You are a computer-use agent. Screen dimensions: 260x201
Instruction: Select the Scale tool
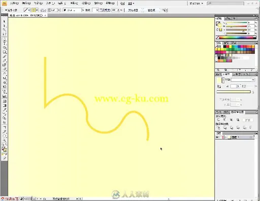pos(4,78)
